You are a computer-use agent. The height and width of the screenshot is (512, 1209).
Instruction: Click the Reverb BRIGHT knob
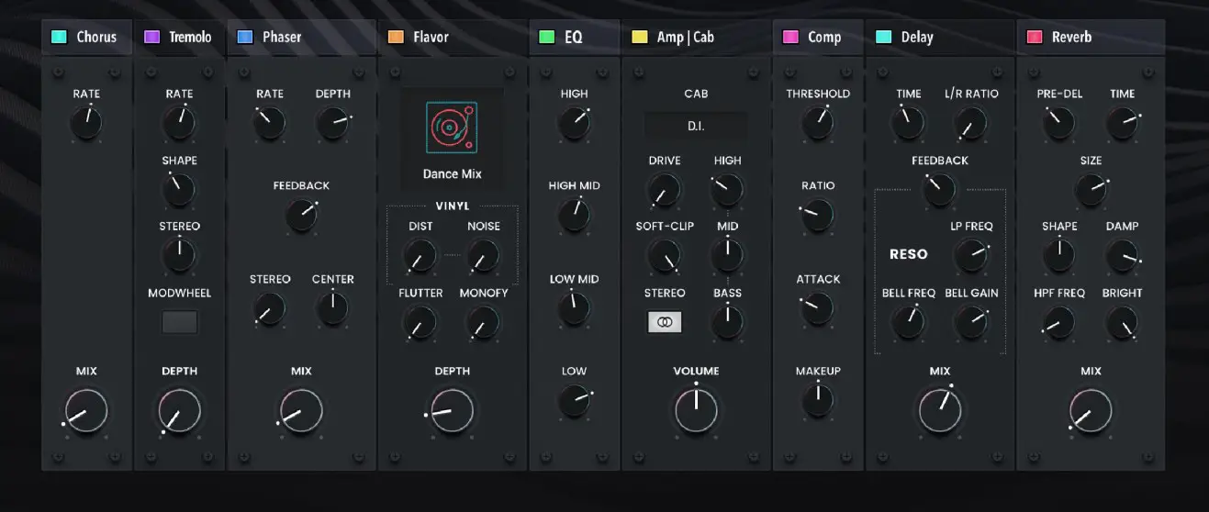1122,323
